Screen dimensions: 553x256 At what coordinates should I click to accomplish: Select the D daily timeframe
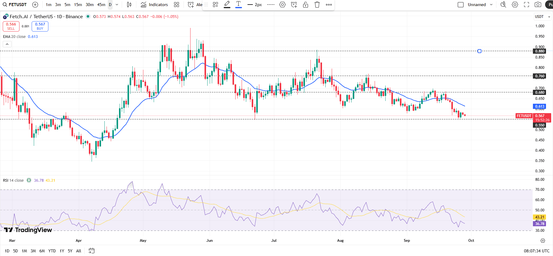pyautogui.click(x=110, y=5)
